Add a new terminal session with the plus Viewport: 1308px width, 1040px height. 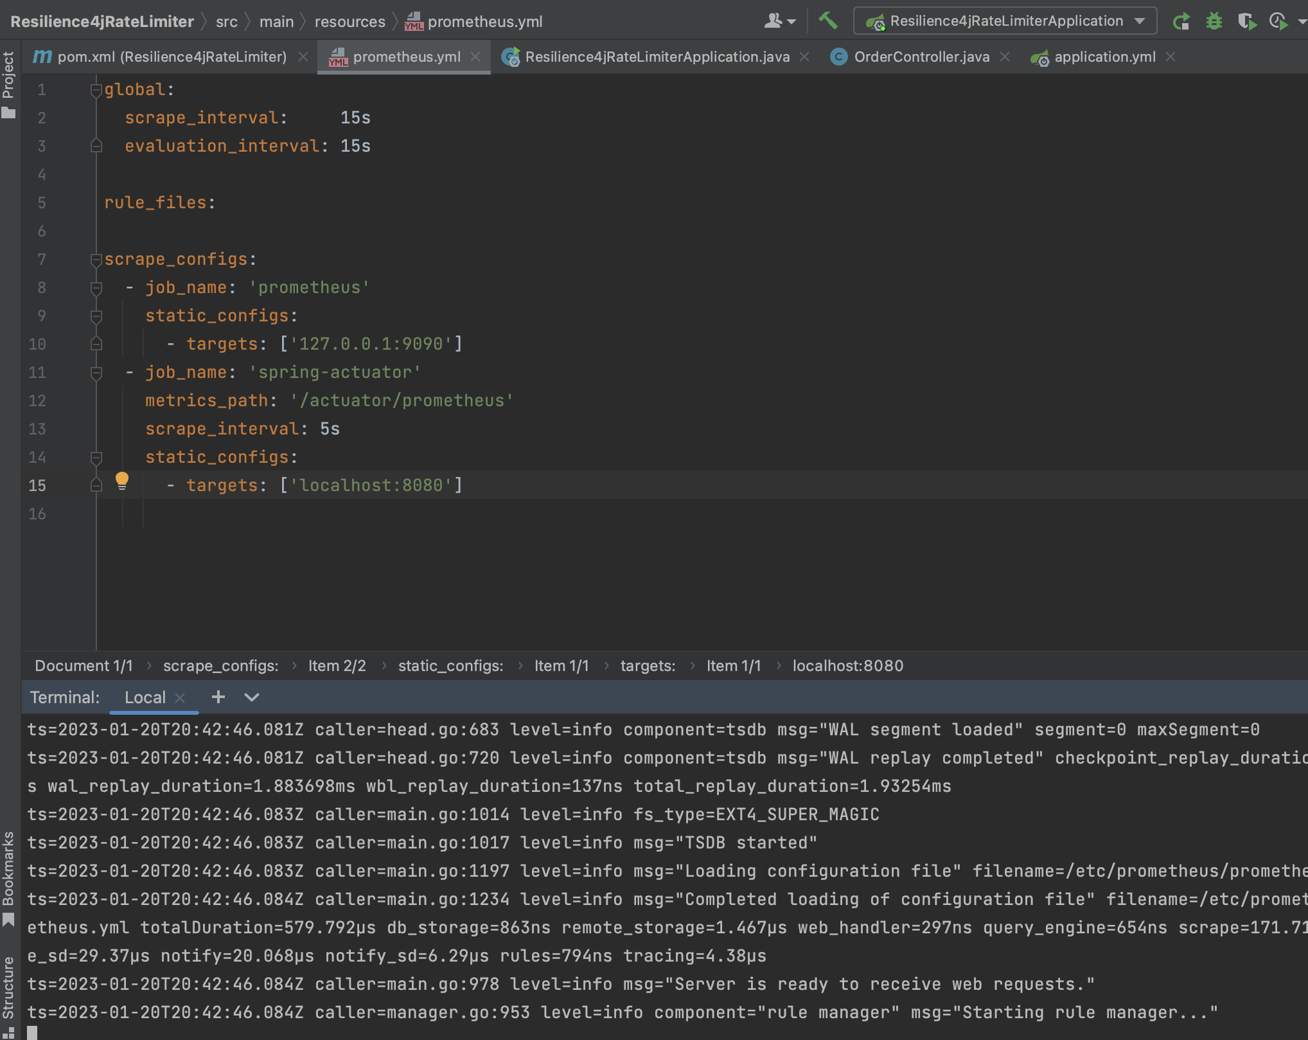[x=218, y=697]
